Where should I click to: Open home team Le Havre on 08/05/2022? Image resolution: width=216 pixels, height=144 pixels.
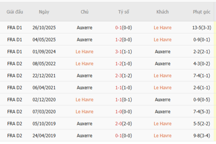click(84, 64)
